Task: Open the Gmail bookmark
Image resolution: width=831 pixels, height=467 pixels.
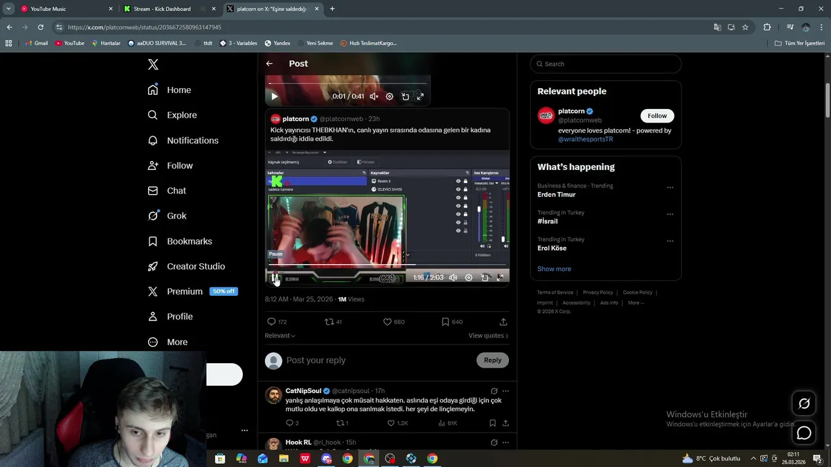Action: tap(36, 43)
